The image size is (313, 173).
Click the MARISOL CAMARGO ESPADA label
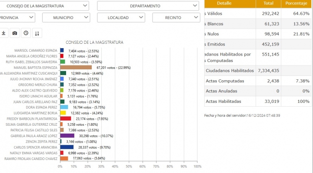pos(36,51)
